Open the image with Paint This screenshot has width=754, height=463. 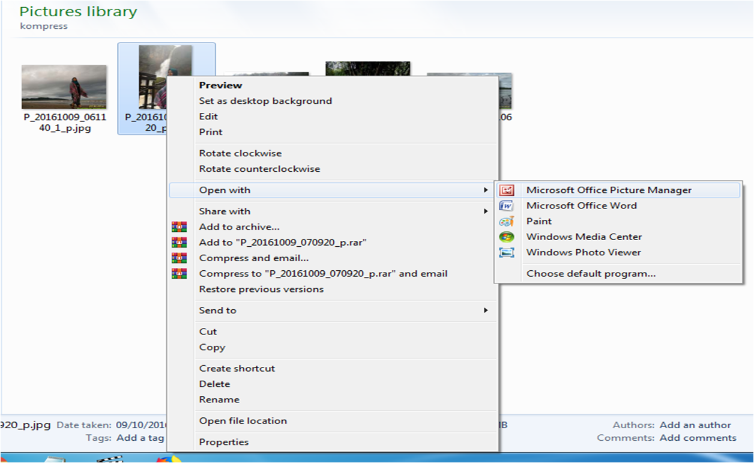[x=618, y=222]
